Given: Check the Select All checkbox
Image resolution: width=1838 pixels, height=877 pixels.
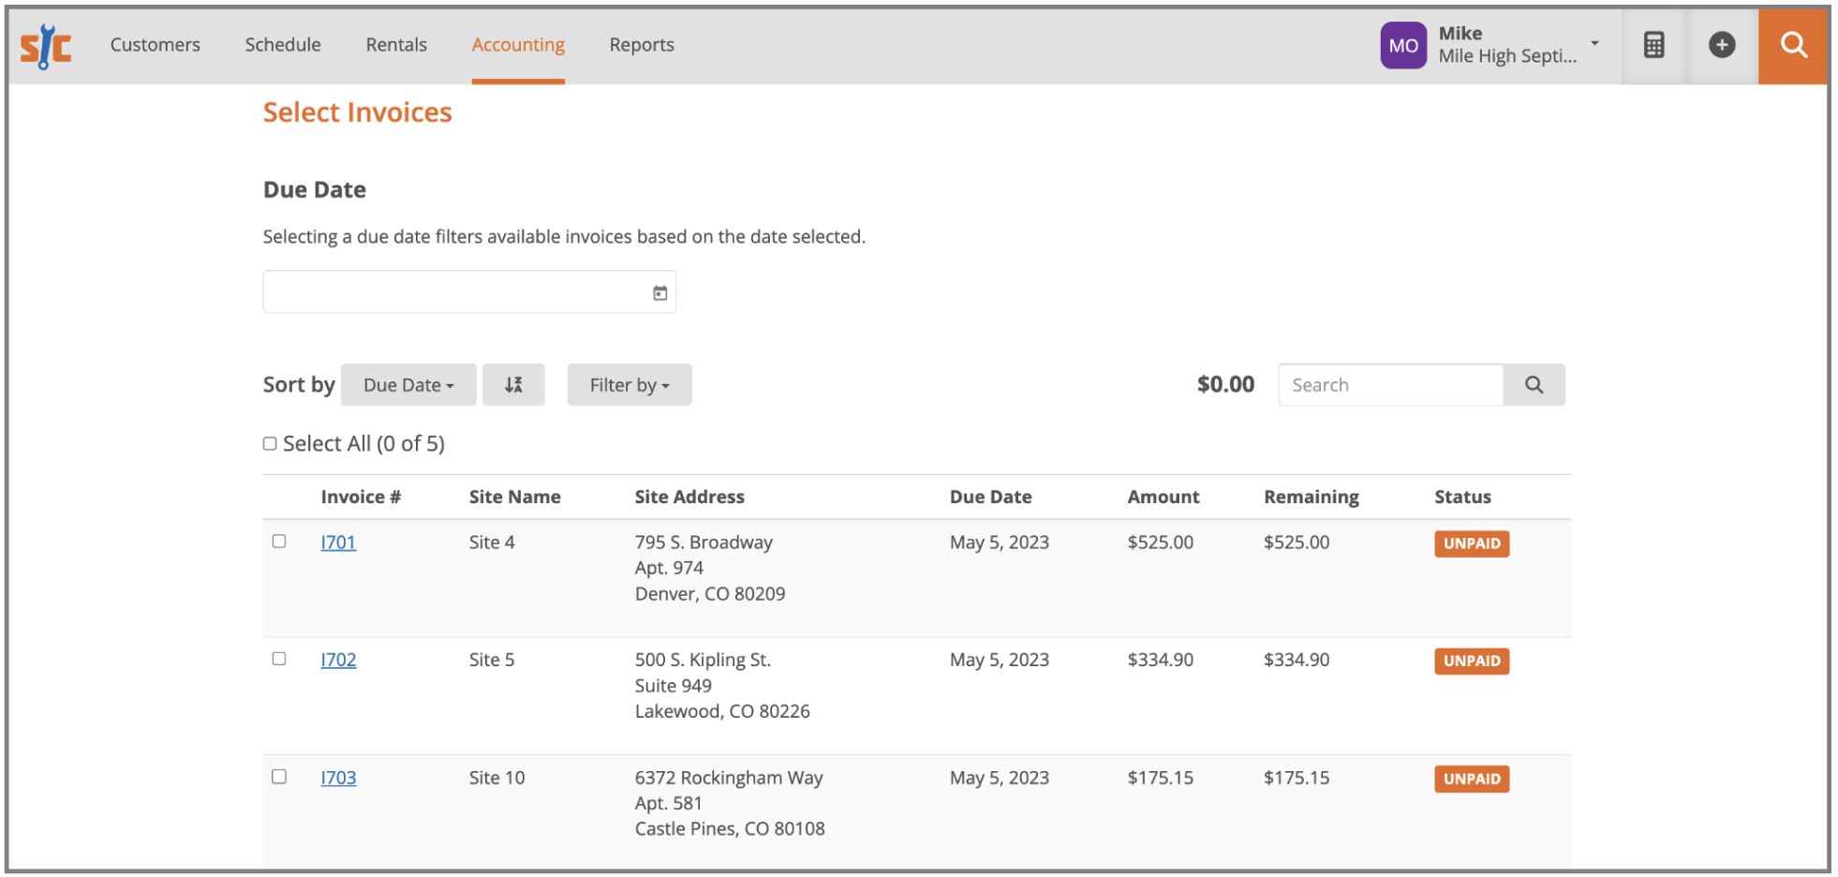Looking at the screenshot, I should [270, 443].
